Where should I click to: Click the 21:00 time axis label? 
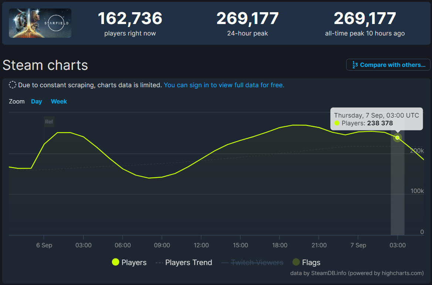(x=319, y=245)
